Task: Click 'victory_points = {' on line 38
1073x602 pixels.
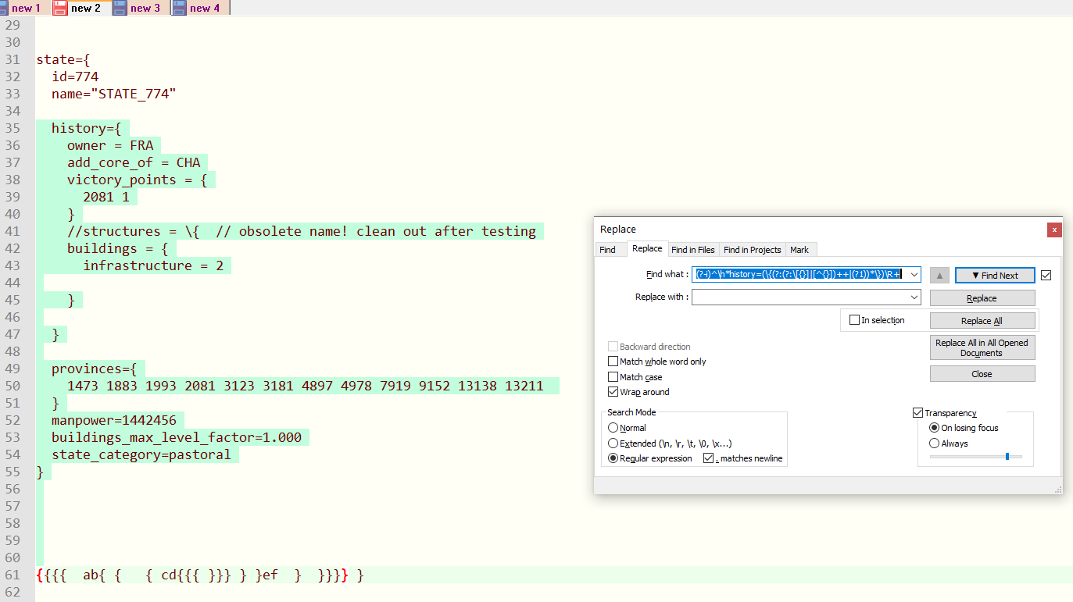Action: point(138,180)
